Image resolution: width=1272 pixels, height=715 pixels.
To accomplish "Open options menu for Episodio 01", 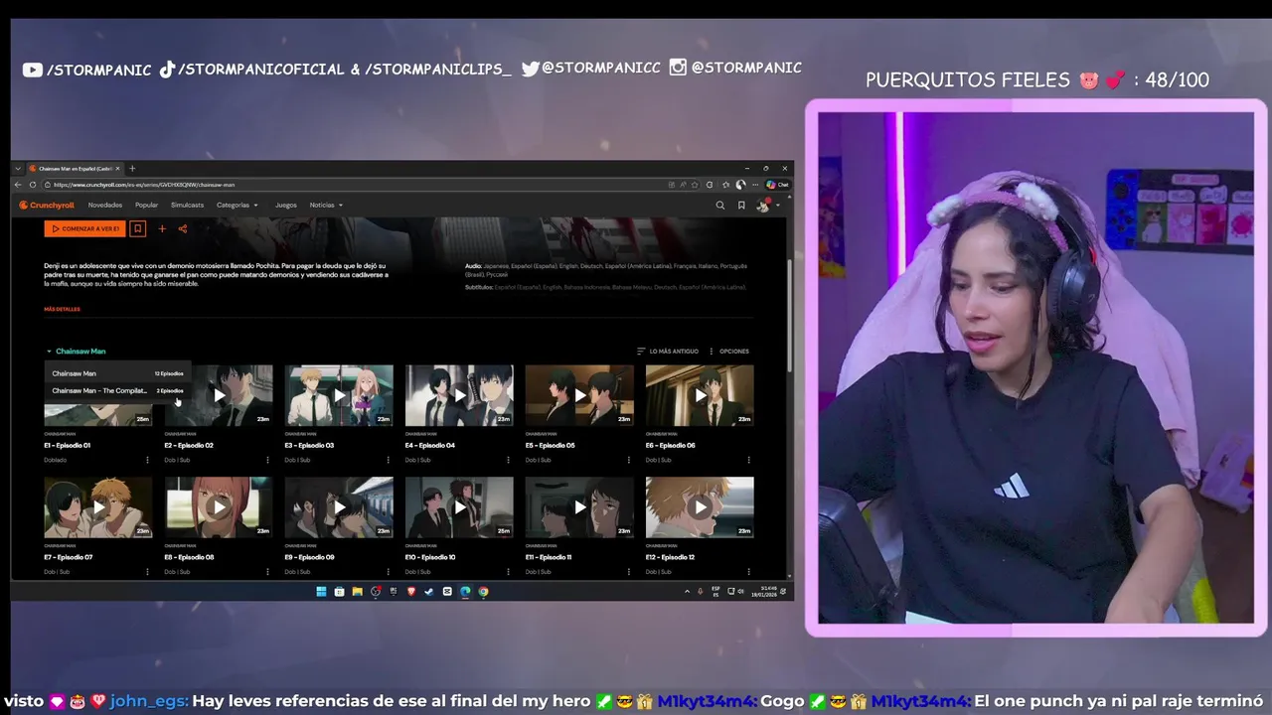I will (x=147, y=460).
